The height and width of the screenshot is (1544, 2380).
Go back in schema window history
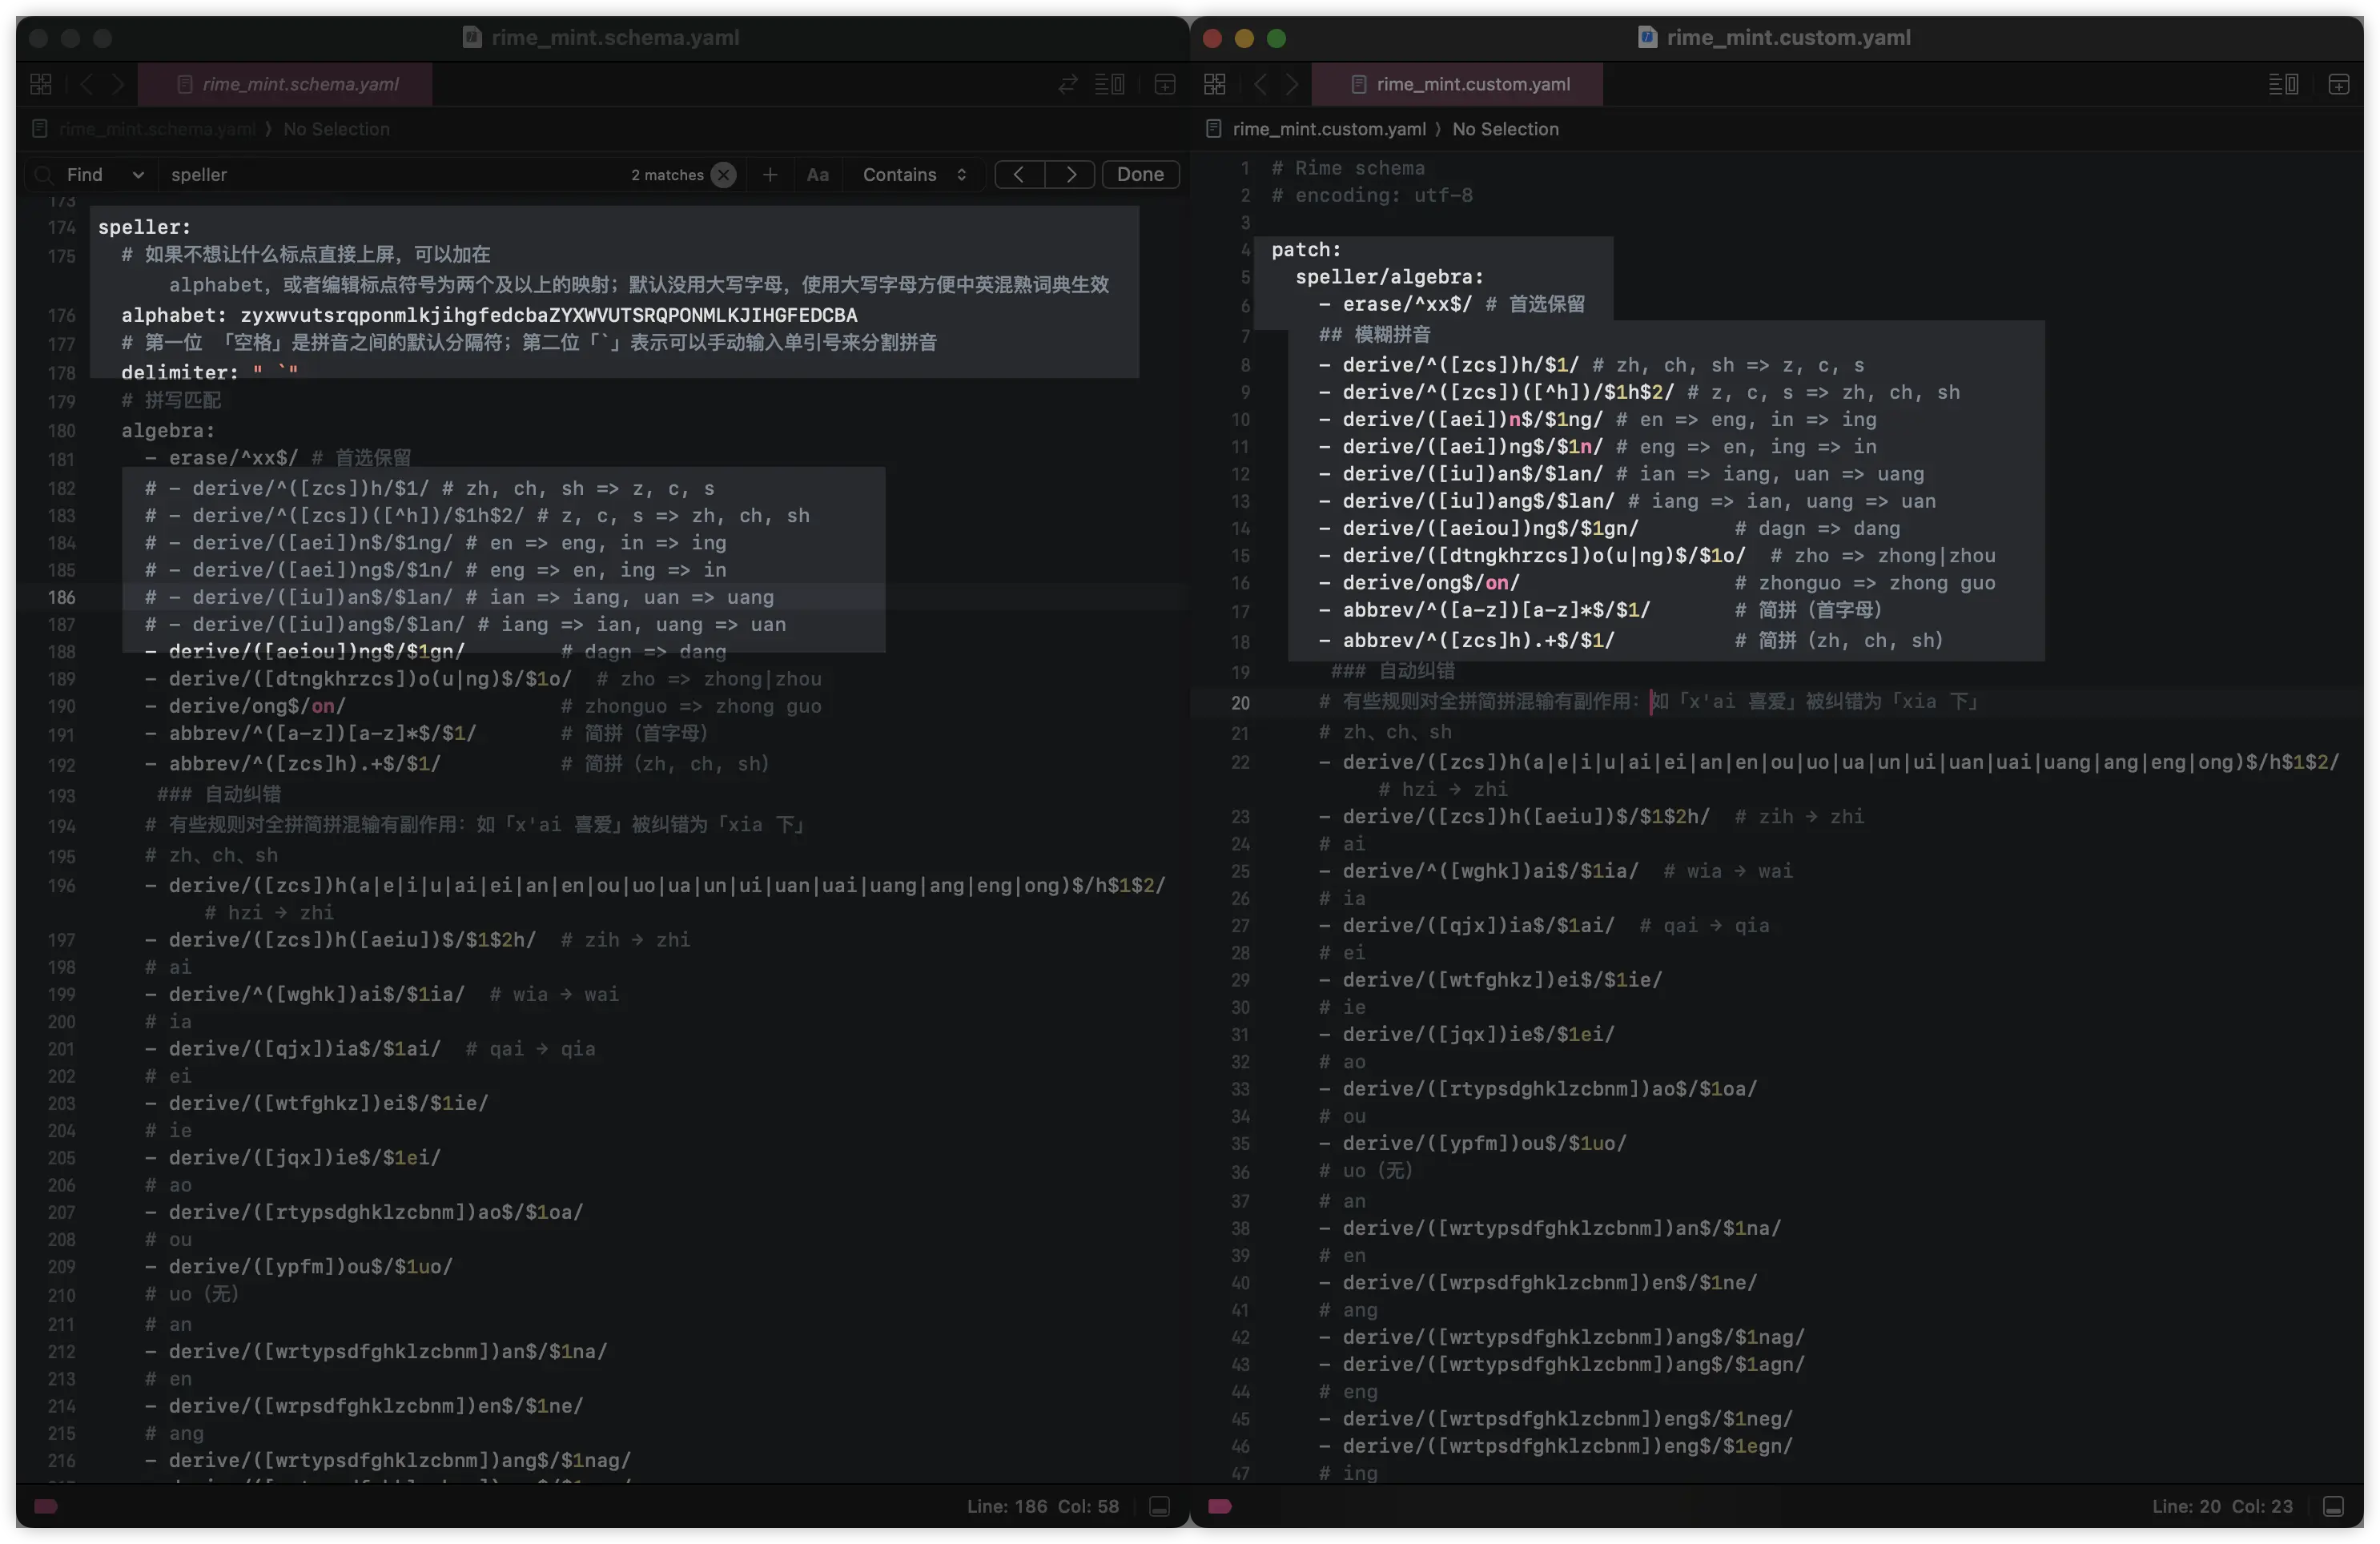[87, 84]
